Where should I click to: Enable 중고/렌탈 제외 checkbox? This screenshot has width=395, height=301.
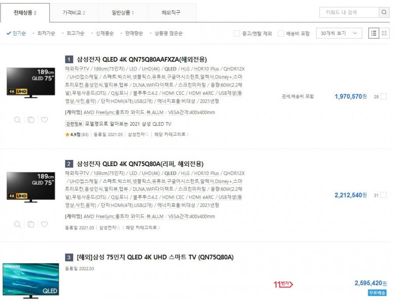coord(237,33)
